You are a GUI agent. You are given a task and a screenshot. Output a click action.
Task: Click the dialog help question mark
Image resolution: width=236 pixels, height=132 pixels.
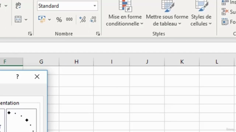17,77
